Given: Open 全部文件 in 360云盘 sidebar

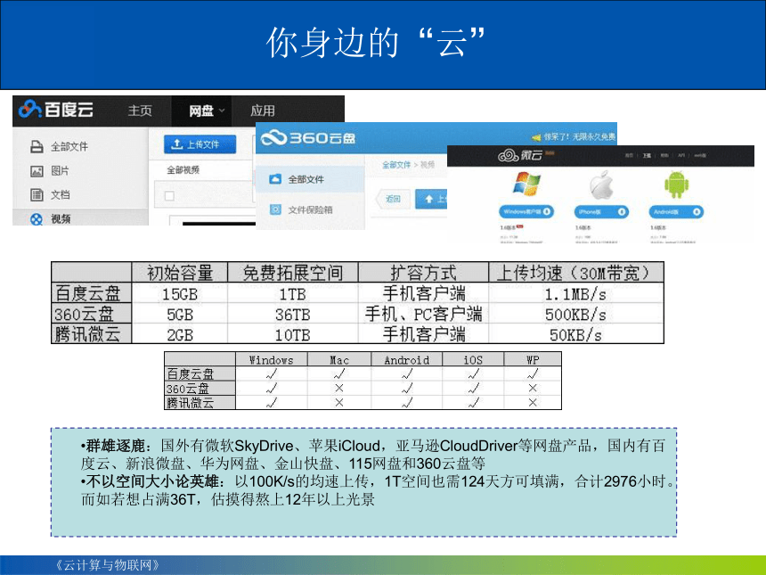Looking at the screenshot, I should [x=310, y=179].
